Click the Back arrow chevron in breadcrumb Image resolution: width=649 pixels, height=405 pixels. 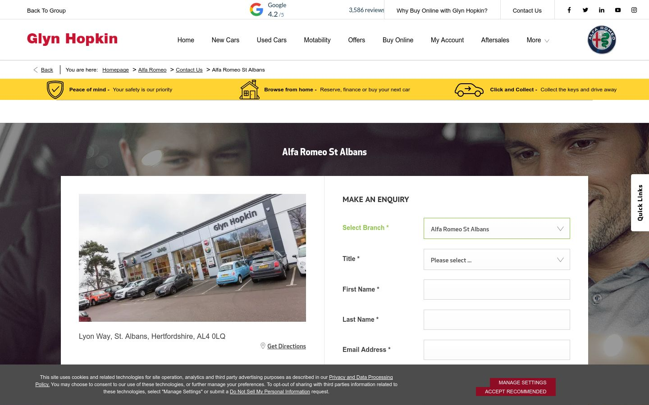36,70
